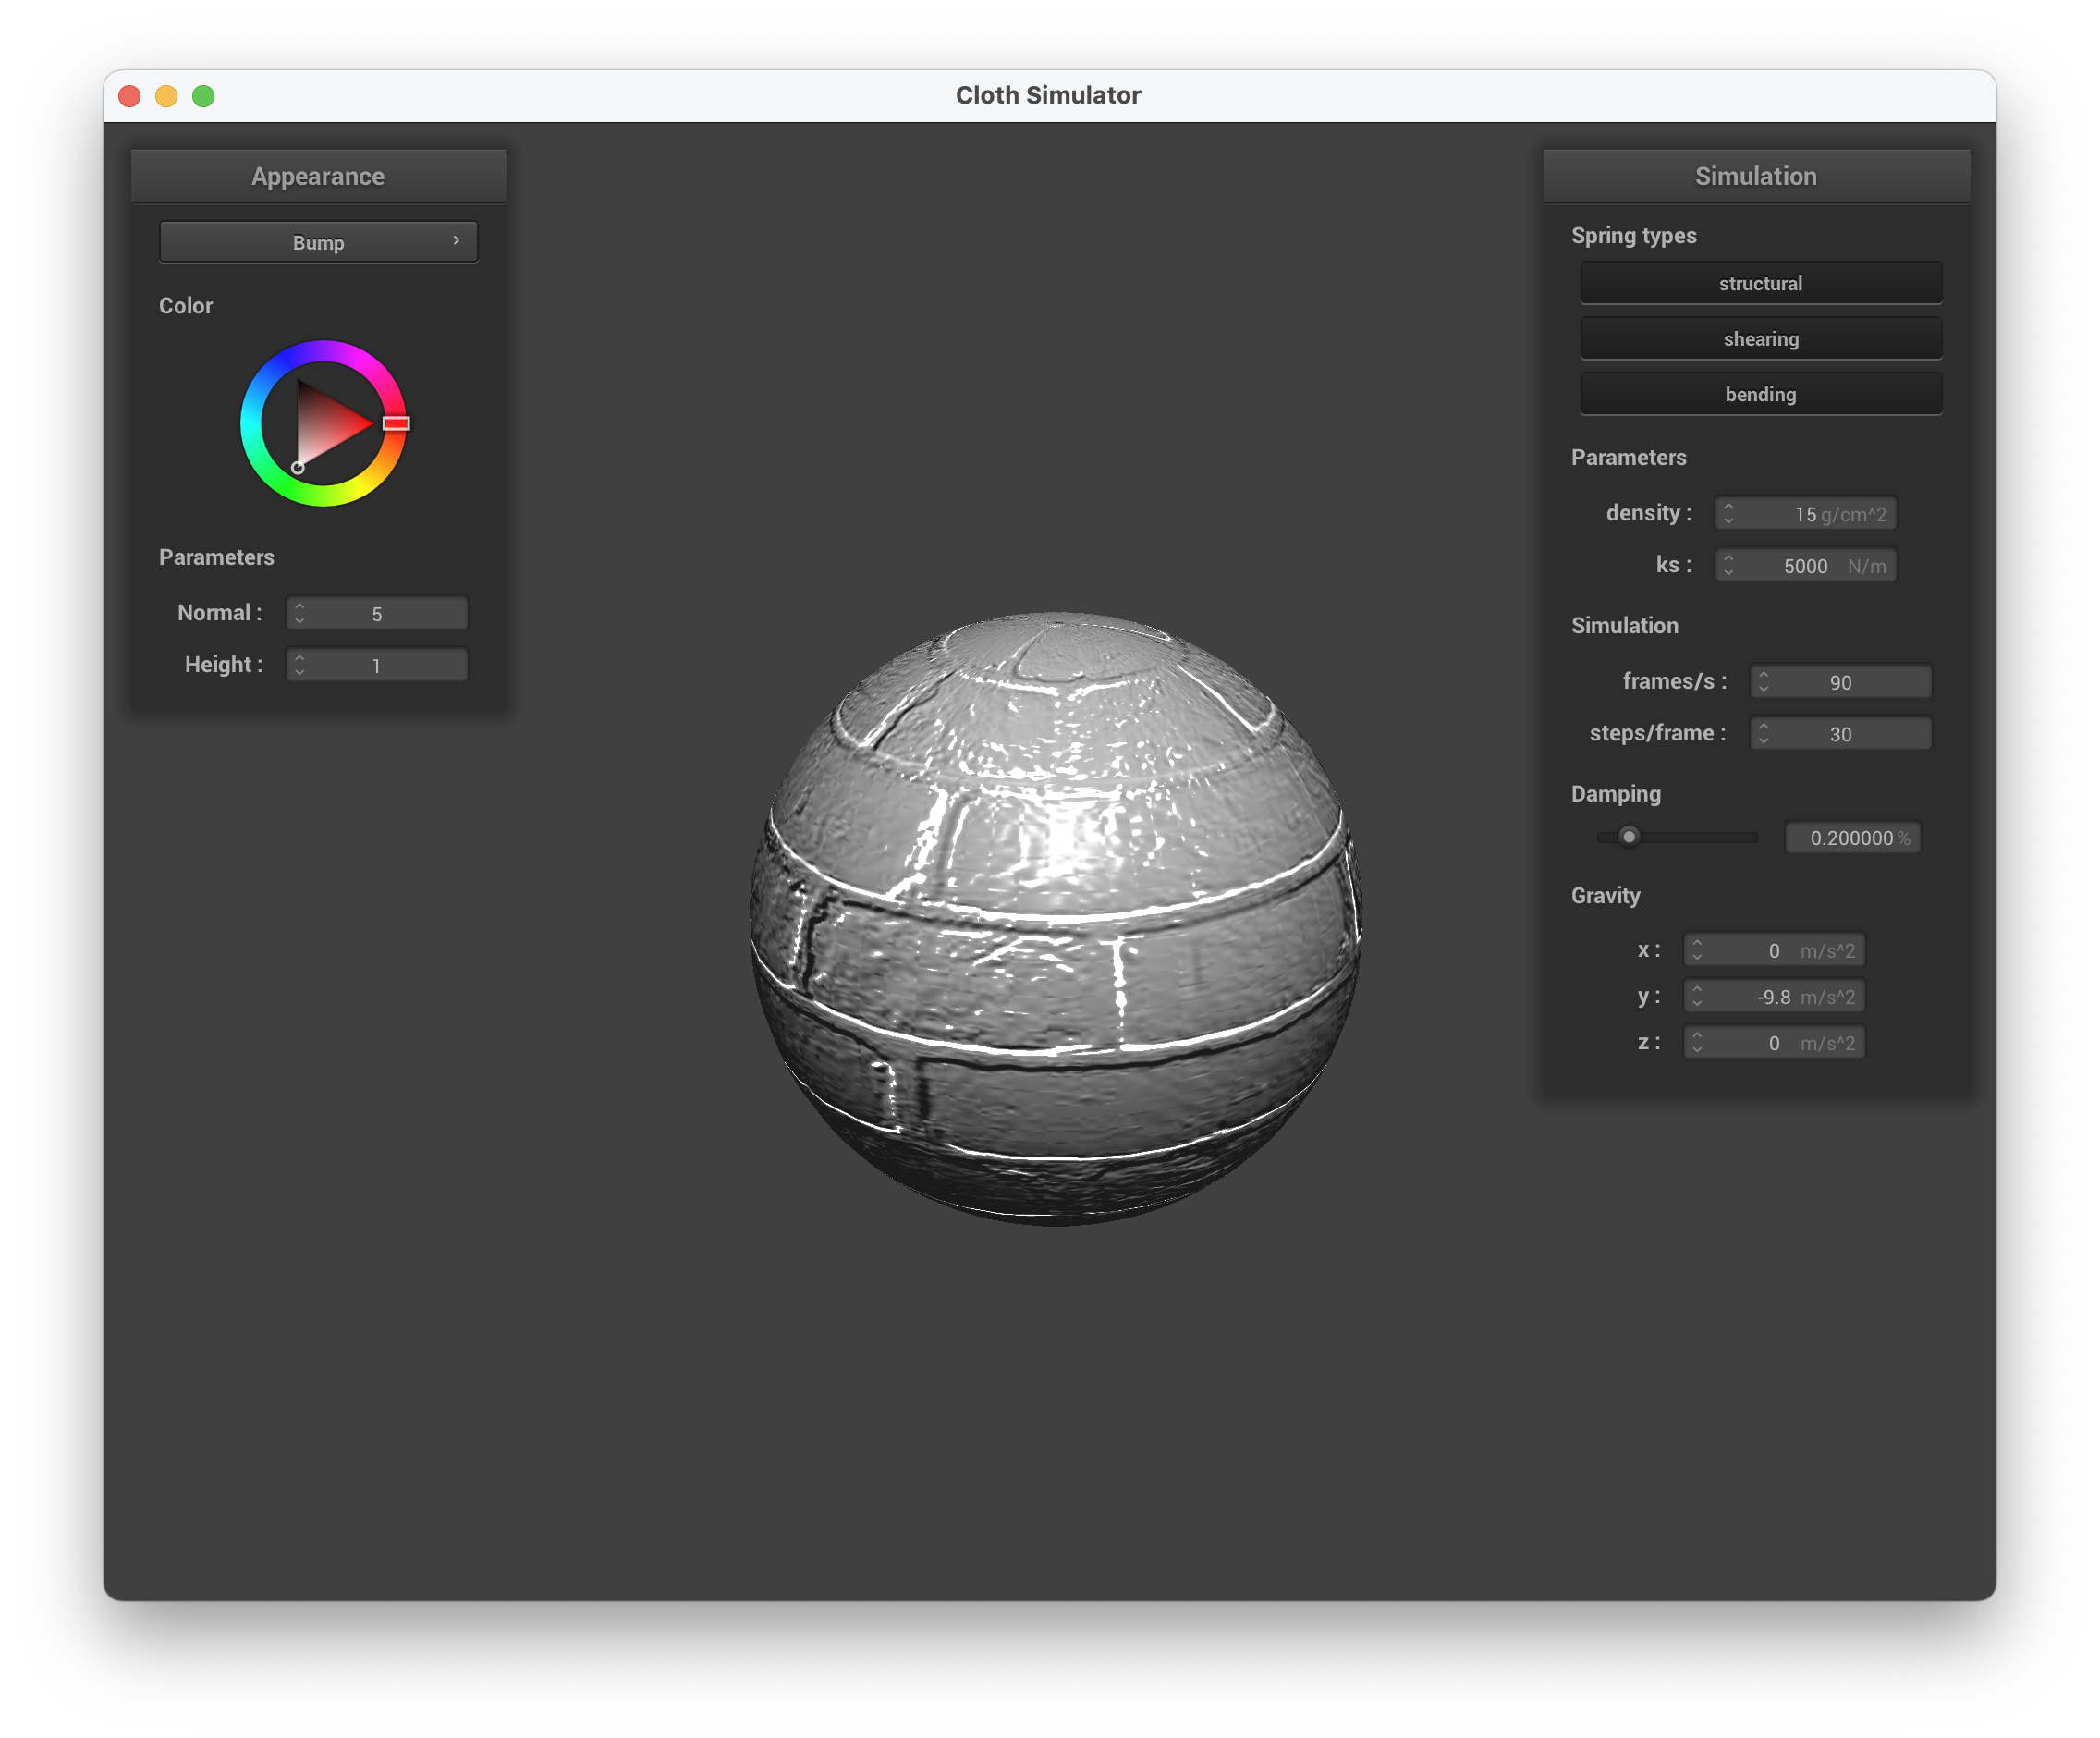
Task: Toggle structural spring type
Action: (x=1760, y=283)
